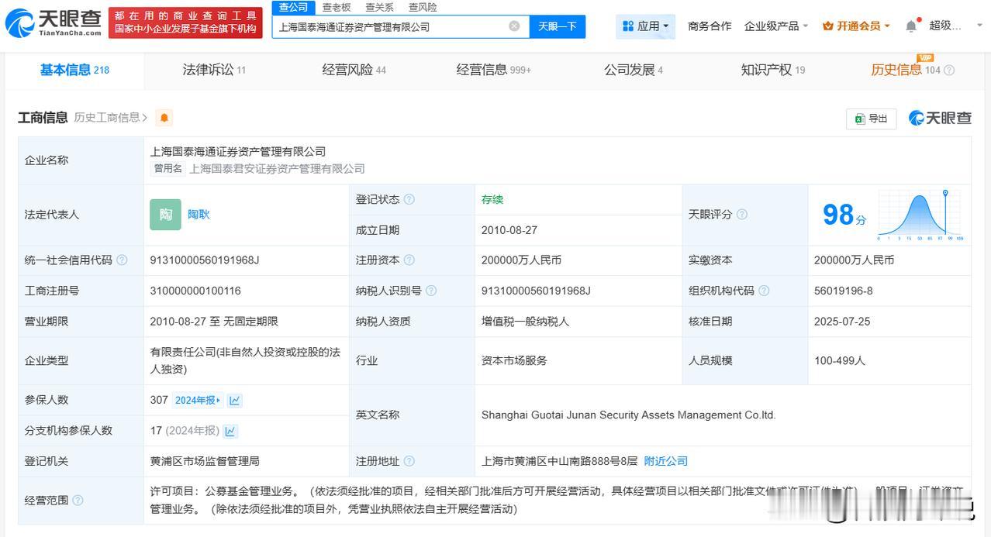The height and width of the screenshot is (537, 991).
Task: Switch to the 查风险 search tab
Action: pos(422,7)
